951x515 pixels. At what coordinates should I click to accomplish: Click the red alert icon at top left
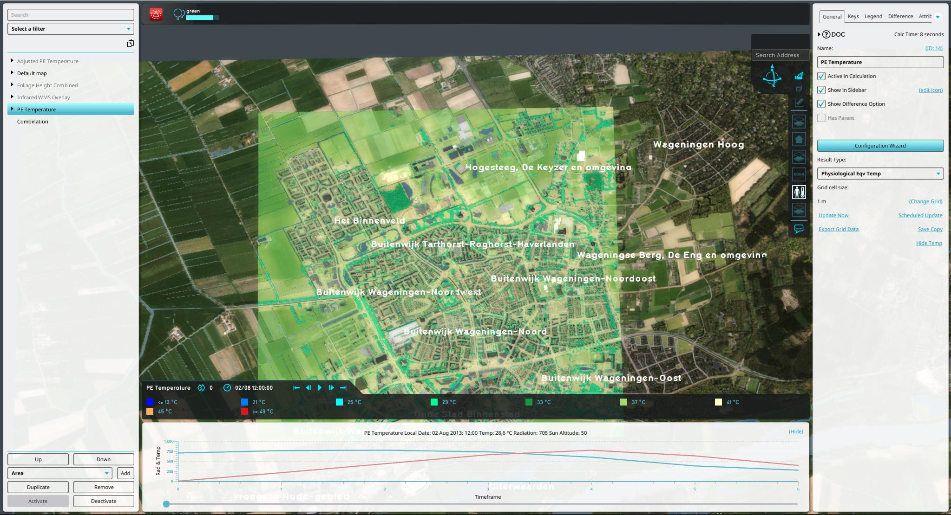[156, 14]
